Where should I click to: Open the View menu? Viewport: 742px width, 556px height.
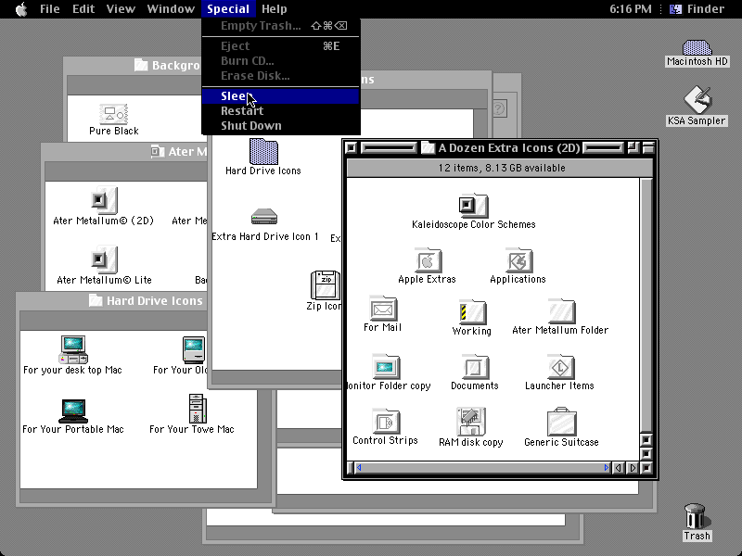[121, 9]
